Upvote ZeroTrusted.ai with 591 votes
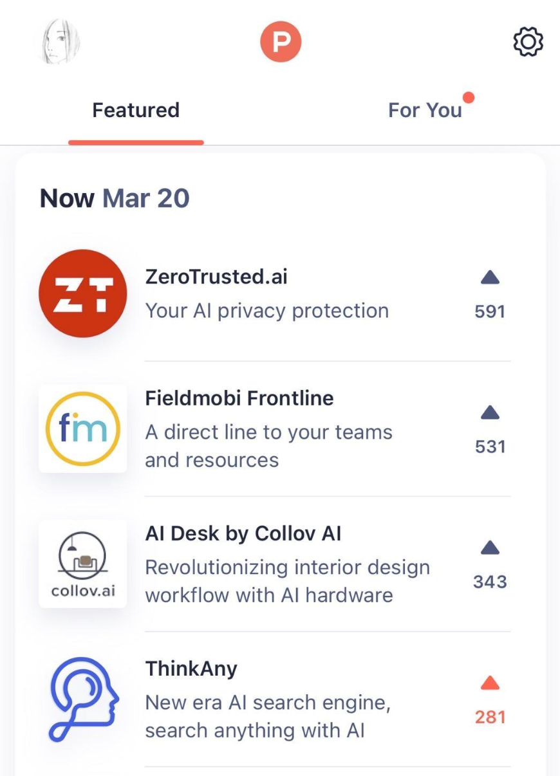560x776 pixels. 490,293
